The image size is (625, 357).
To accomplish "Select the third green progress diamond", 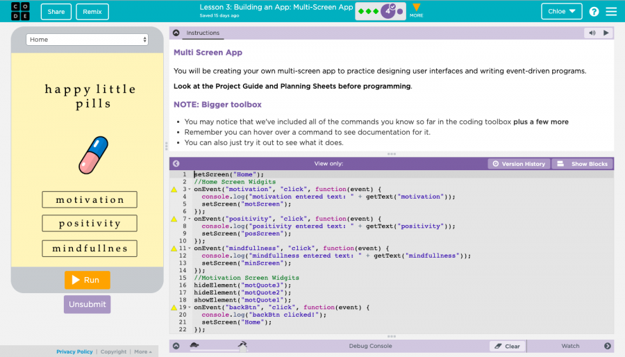I will pyautogui.click(x=376, y=12).
